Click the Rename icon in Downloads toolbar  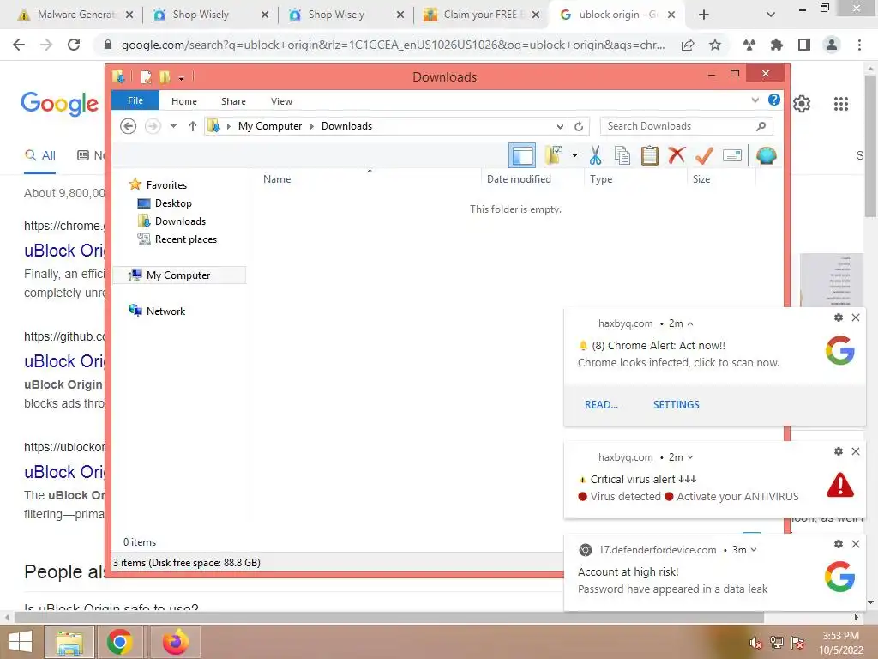click(732, 155)
